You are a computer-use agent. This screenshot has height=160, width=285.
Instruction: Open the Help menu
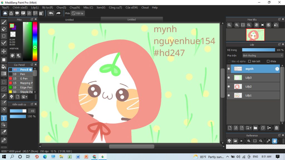[155, 7]
